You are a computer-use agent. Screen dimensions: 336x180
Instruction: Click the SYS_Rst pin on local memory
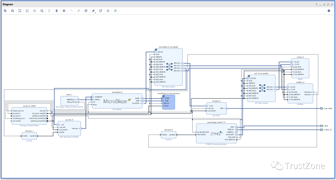[166, 106]
